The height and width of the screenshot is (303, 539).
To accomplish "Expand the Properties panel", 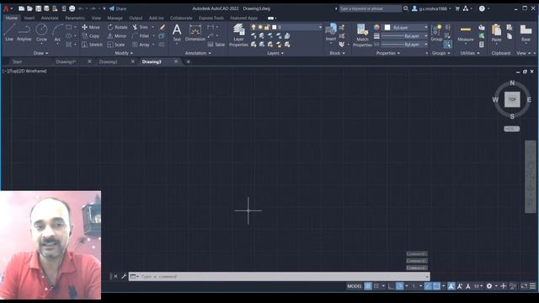I will tap(388, 53).
